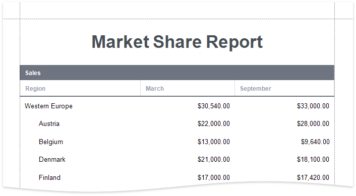Select the Austria row label

pyautogui.click(x=49, y=123)
